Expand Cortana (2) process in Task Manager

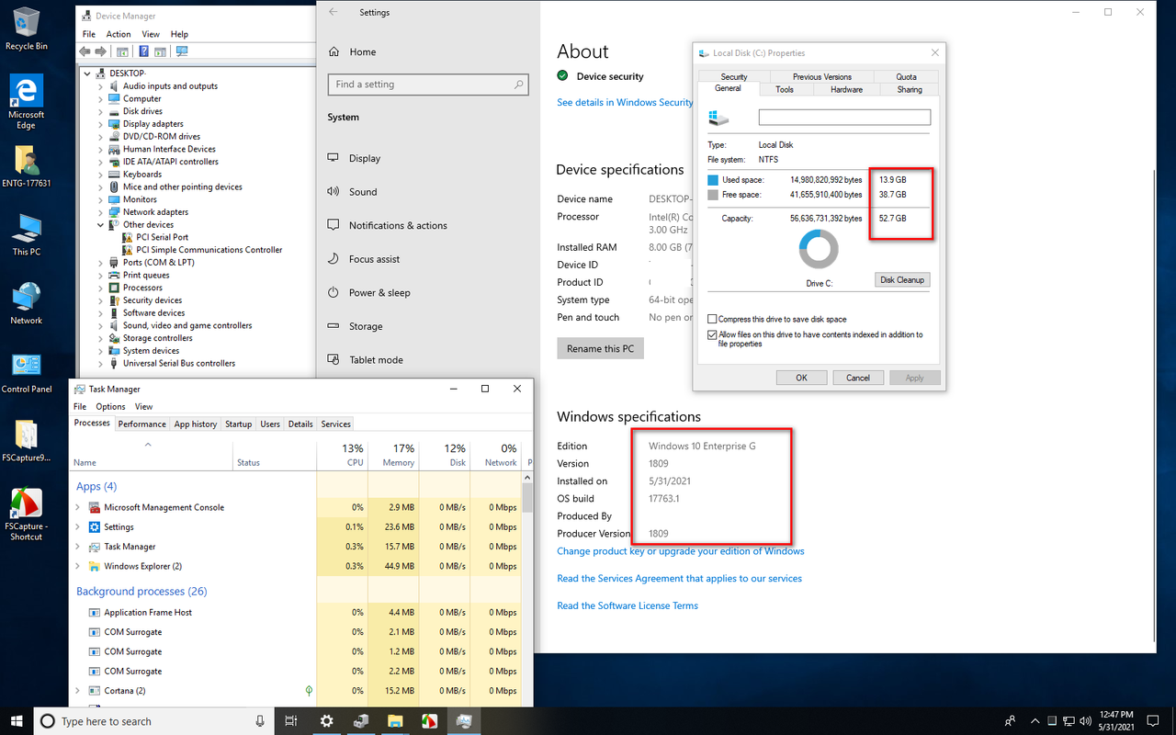[x=78, y=691]
